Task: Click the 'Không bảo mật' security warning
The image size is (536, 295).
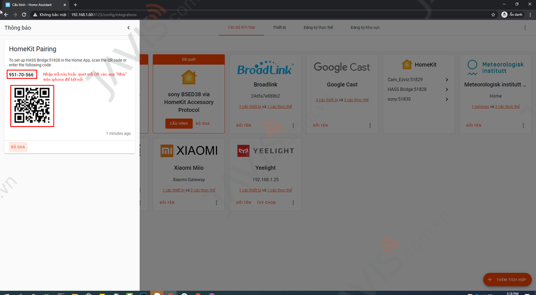Action: coord(50,14)
